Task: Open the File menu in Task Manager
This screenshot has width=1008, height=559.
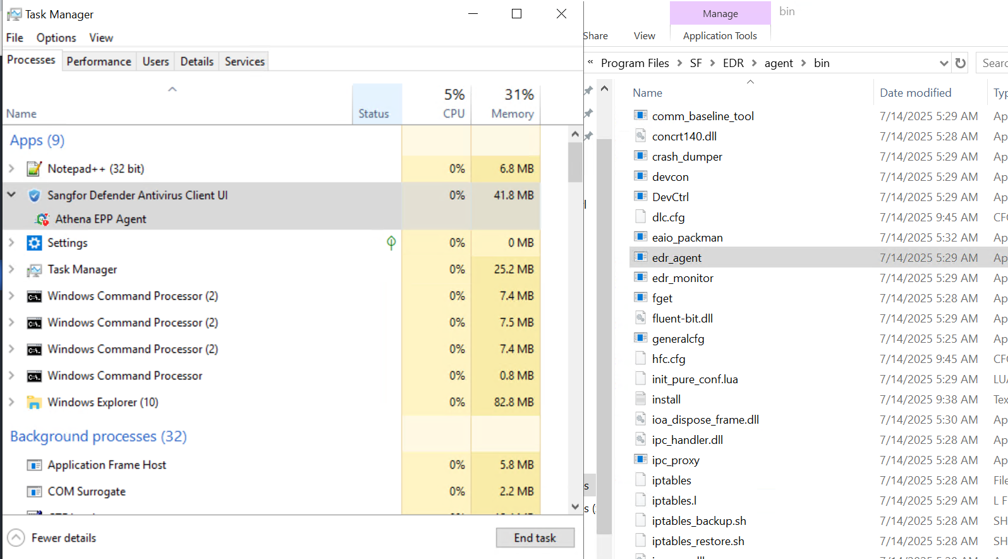Action: click(15, 38)
